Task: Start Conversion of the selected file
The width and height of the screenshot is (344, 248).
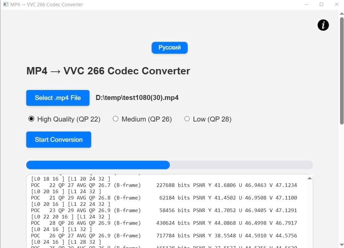Action: pos(59,140)
